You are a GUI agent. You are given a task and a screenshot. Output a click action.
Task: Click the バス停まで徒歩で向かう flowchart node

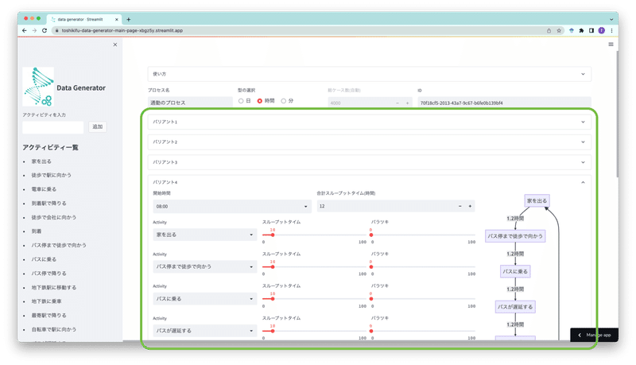pos(515,235)
